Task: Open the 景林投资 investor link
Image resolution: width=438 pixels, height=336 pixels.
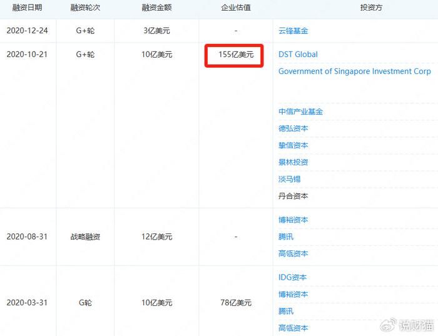Action: click(x=293, y=162)
